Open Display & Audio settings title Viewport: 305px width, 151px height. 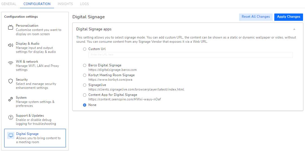[x=28, y=44]
